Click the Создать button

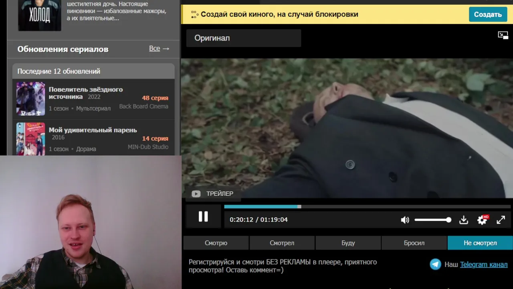click(488, 14)
